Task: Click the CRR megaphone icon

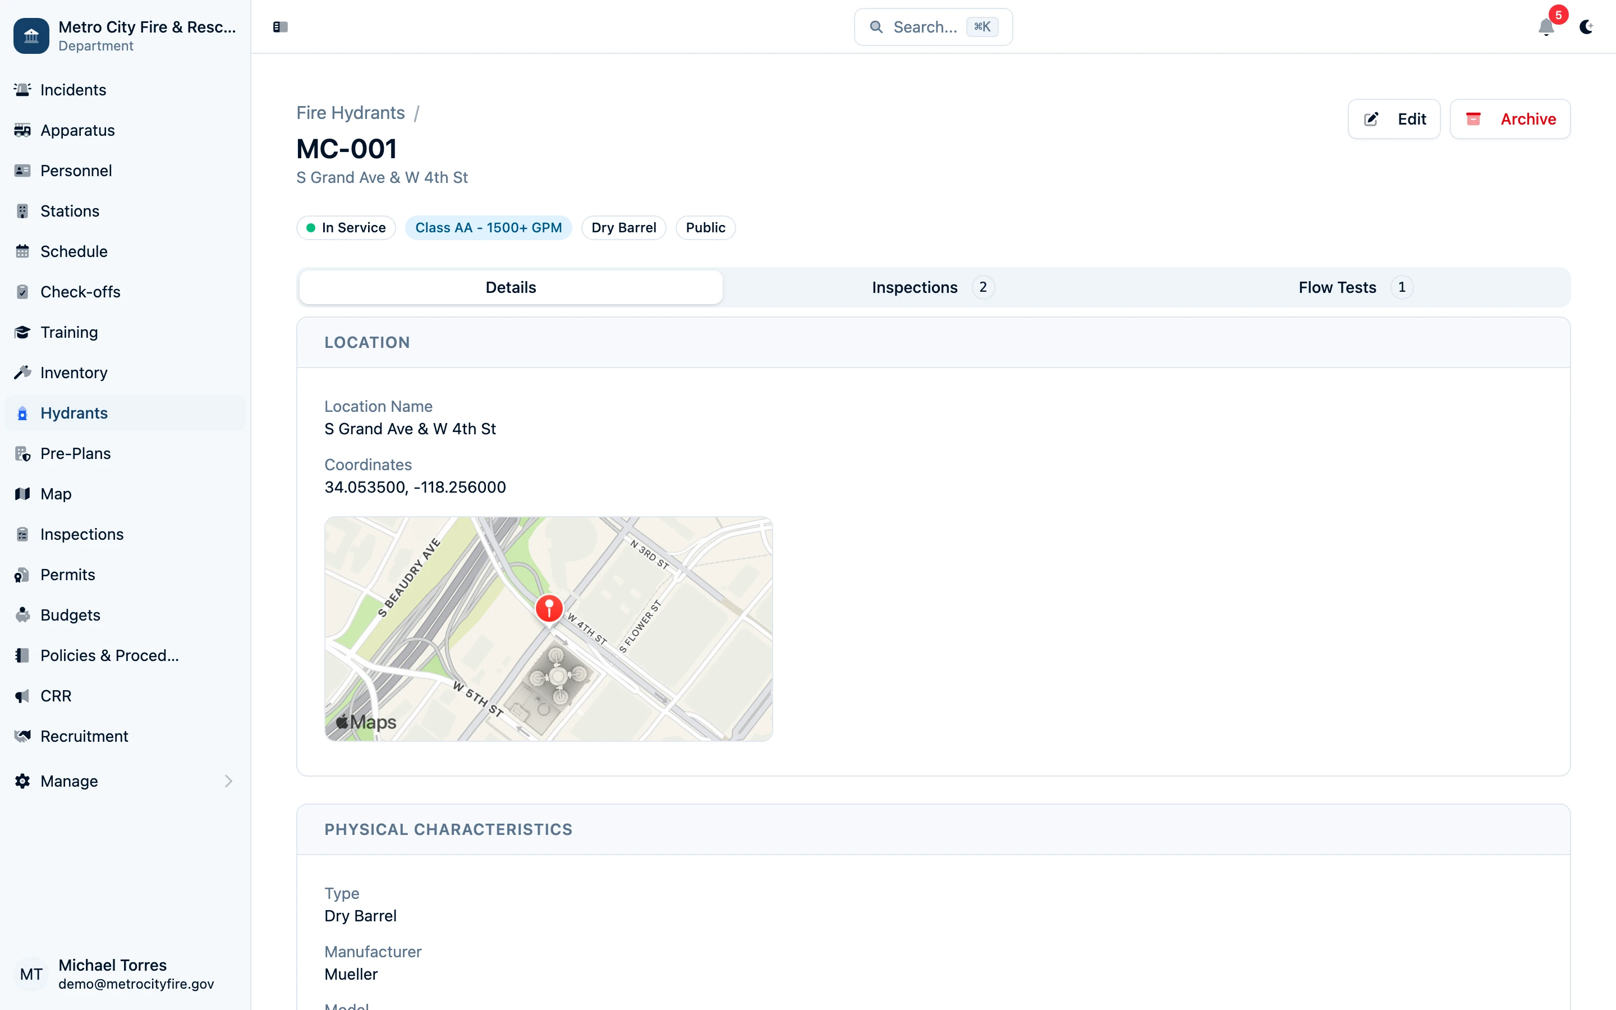Action: pos(22,696)
